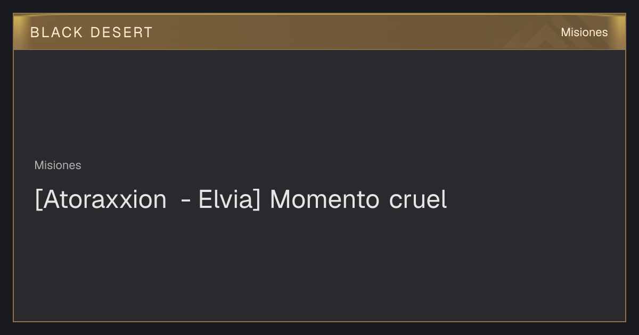Open the Momento cruel quest title
Image resolution: width=639 pixels, height=335 pixels.
click(x=241, y=199)
